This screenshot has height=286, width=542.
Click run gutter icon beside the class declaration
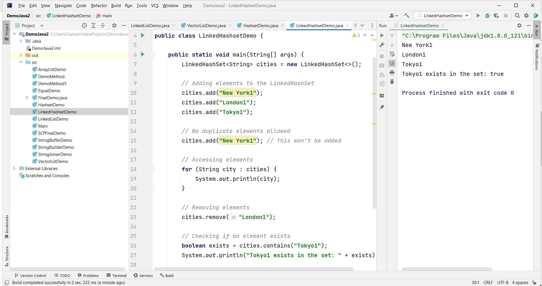coord(143,35)
